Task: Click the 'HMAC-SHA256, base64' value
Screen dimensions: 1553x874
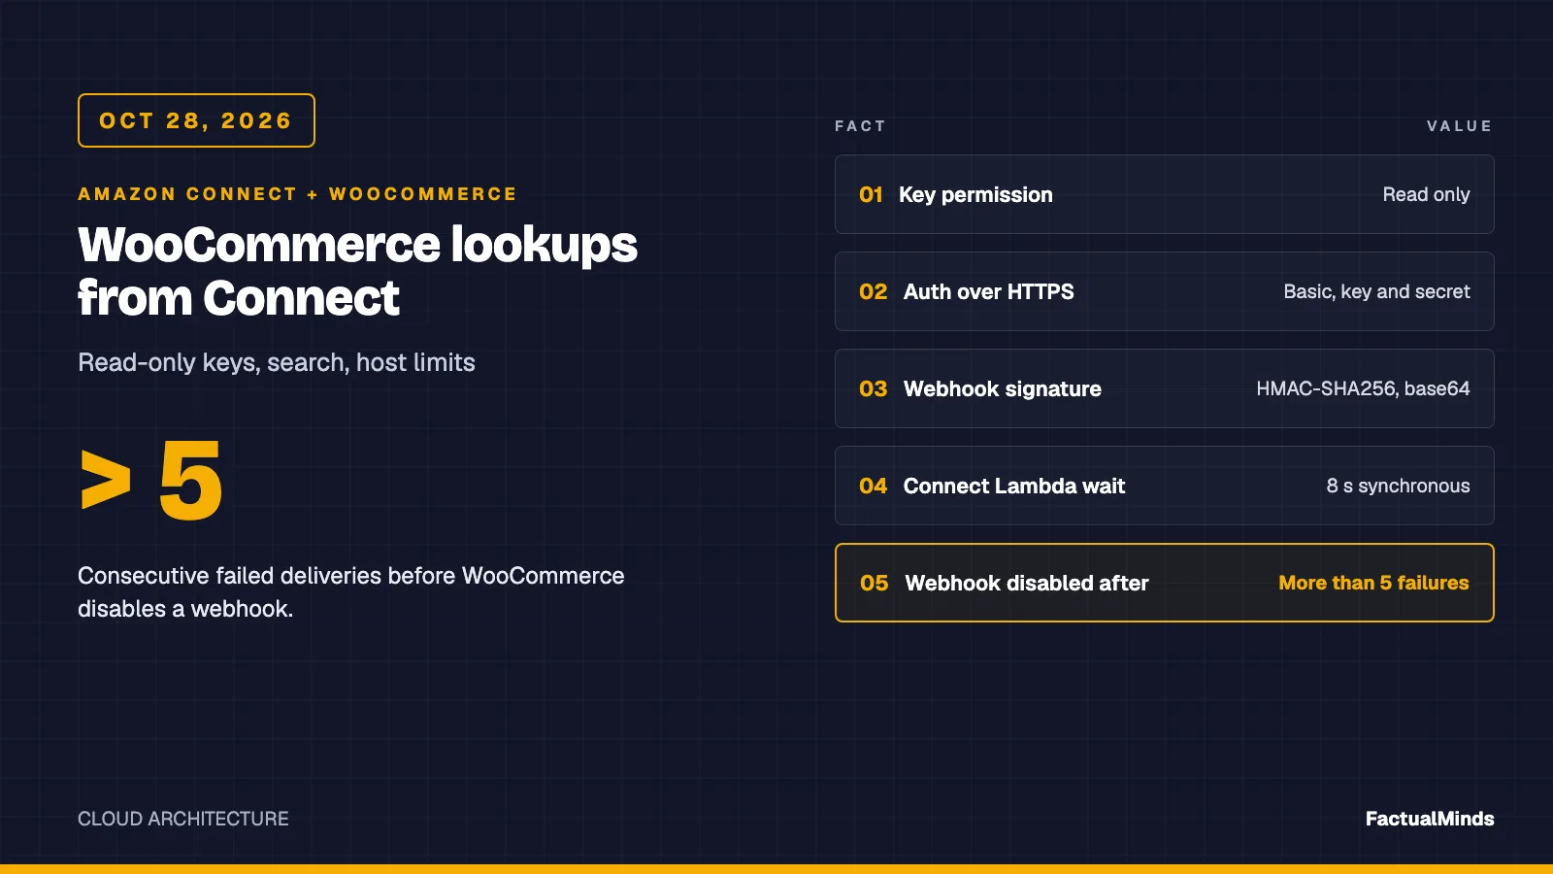Action: pyautogui.click(x=1363, y=388)
